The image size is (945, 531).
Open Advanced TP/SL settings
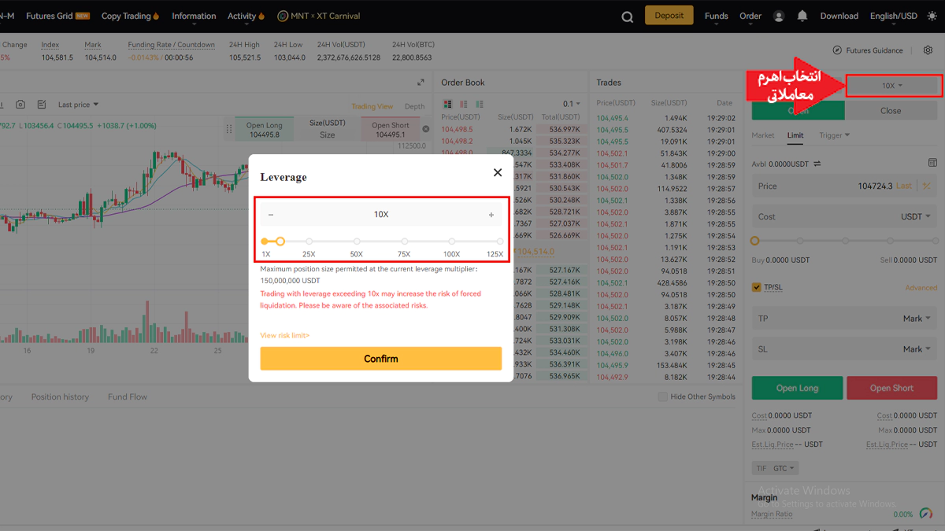point(921,288)
